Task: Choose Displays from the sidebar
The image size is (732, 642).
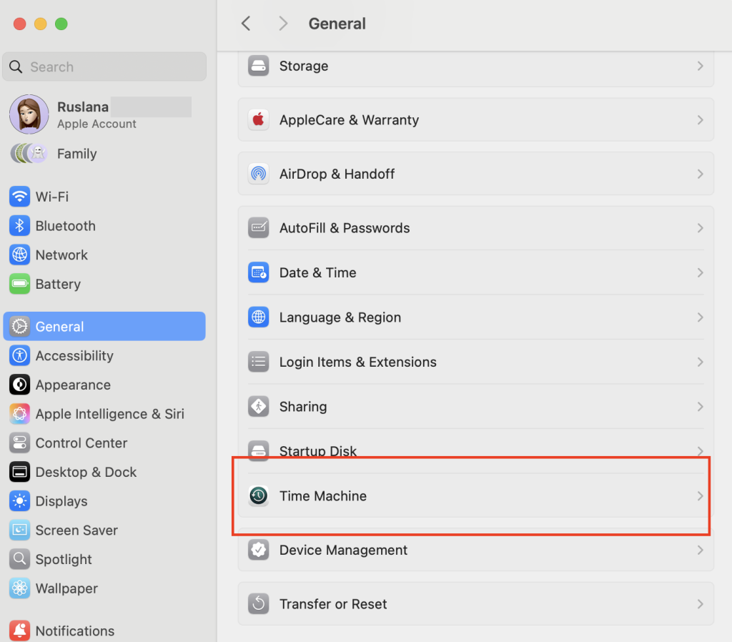Action: click(x=61, y=501)
